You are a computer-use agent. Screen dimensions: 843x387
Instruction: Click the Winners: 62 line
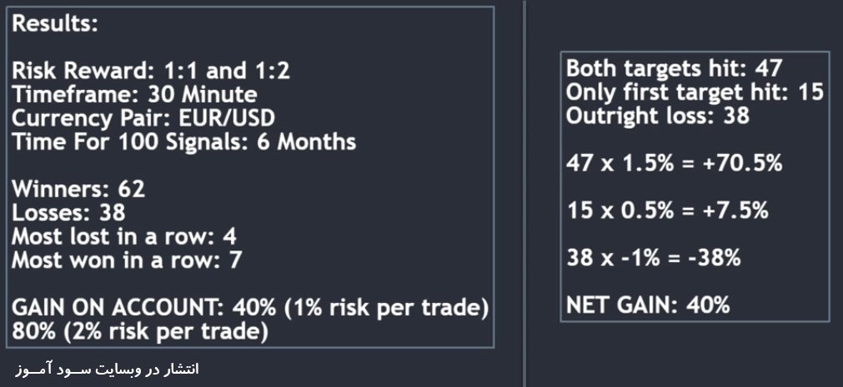click(x=78, y=190)
